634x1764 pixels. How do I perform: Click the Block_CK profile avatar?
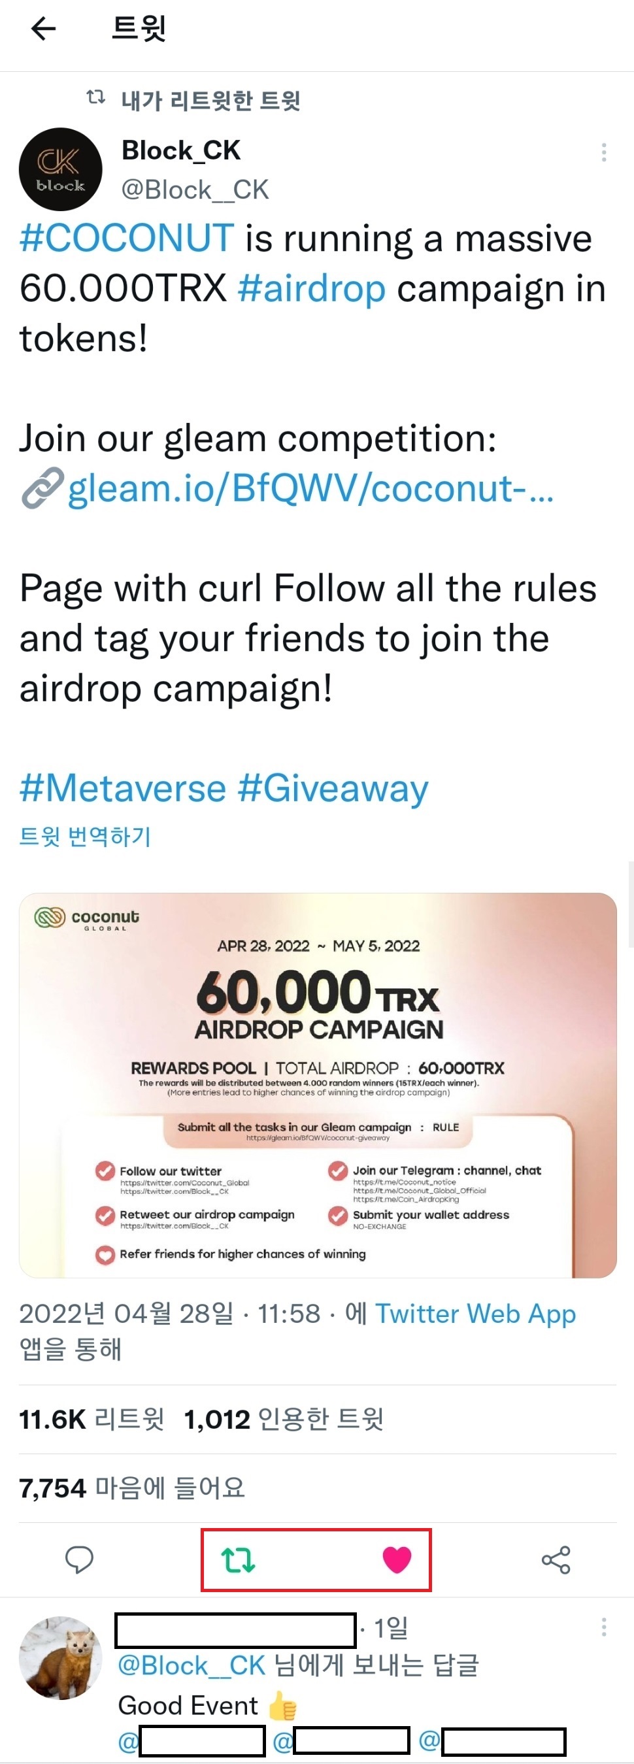point(60,169)
